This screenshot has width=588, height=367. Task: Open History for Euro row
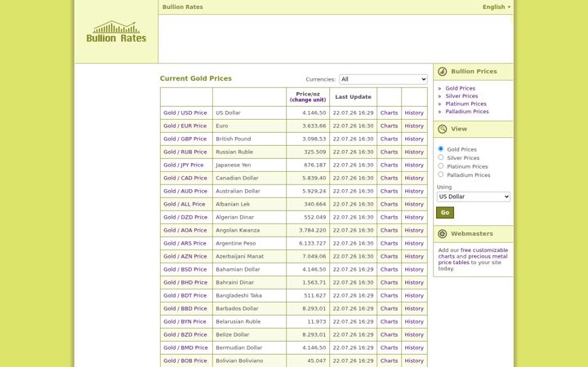click(414, 126)
